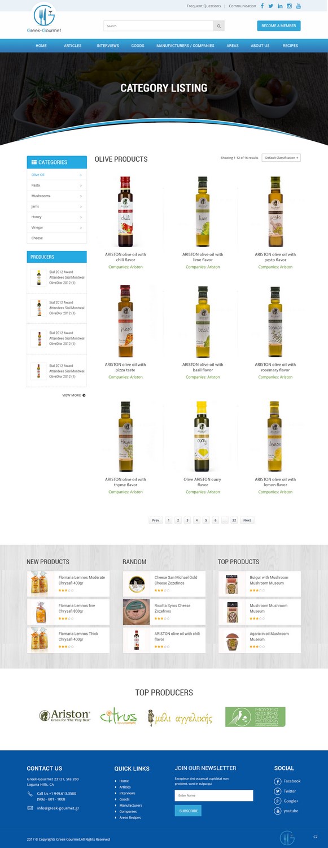Open the YouTube icon in top header

click(x=299, y=6)
